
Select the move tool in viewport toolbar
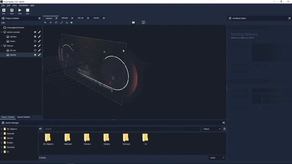[51, 22]
